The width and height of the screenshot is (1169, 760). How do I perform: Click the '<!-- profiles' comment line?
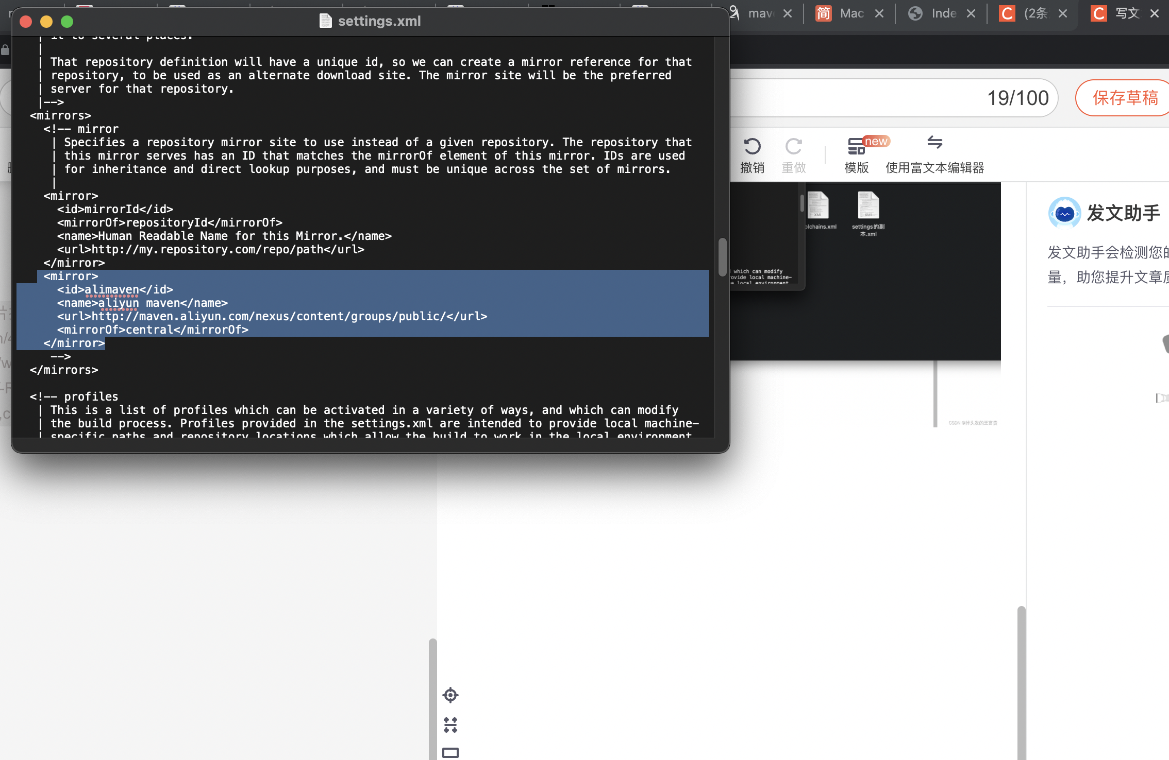74,397
